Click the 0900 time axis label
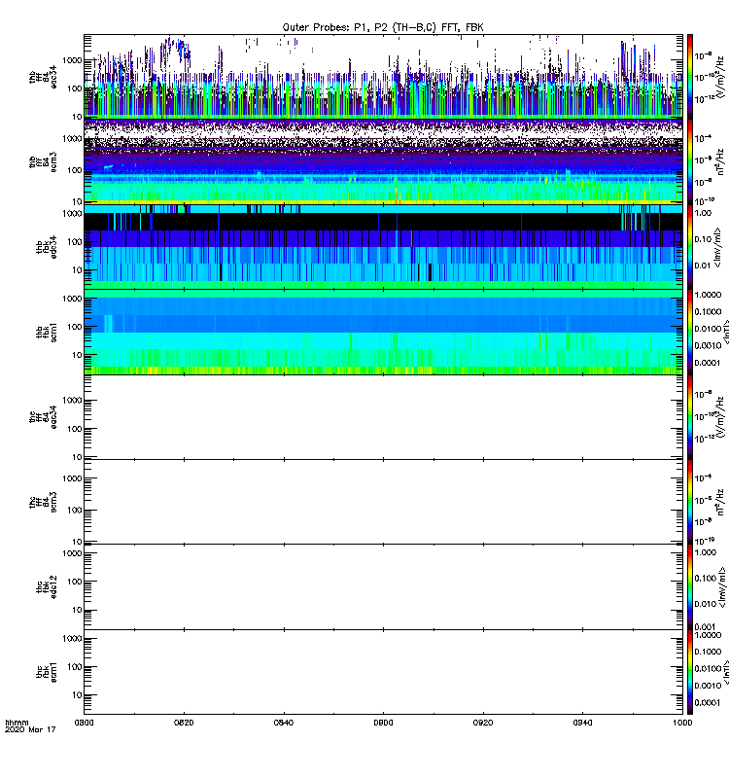Image resolution: width=729 pixels, height=778 pixels. (x=383, y=723)
